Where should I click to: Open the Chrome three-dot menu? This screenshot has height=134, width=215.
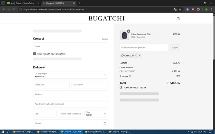pyautogui.click(x=212, y=9)
